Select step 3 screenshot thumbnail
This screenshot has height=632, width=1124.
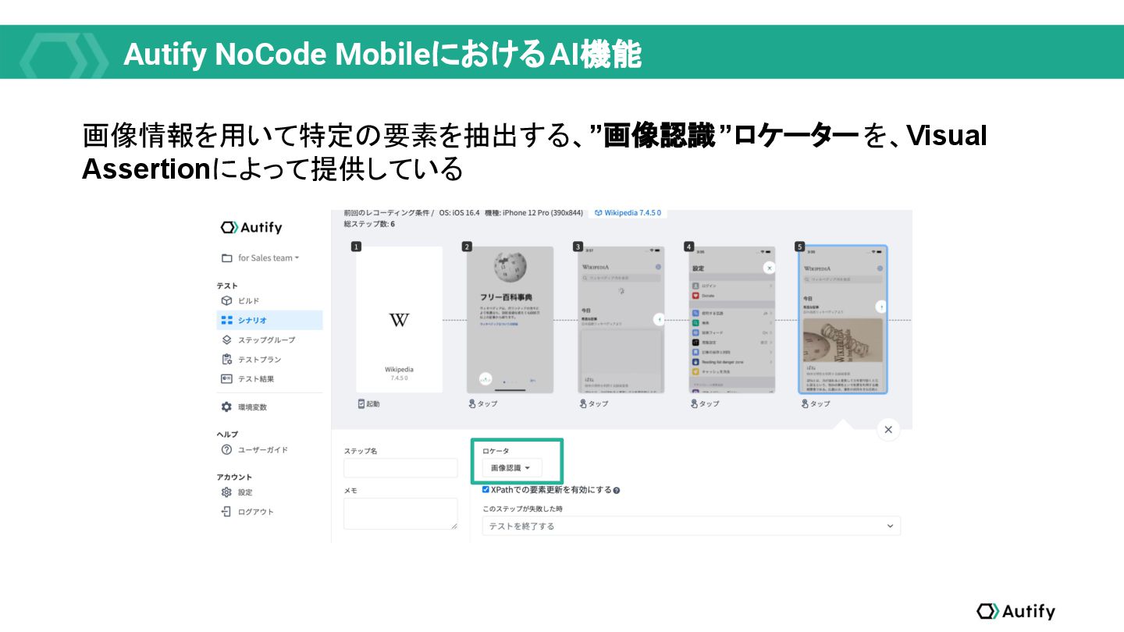click(621, 319)
